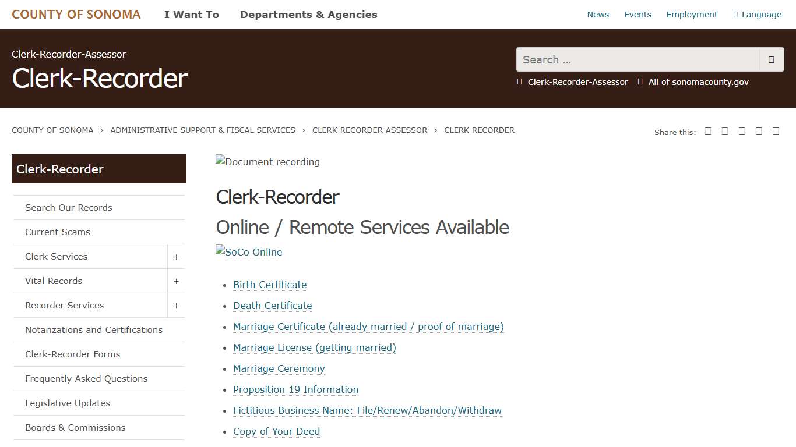
Task: Open the Departments & Agencies menu
Action: [308, 14]
